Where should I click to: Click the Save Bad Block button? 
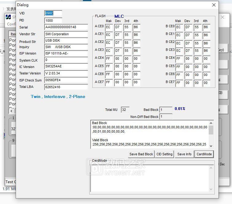[x=141, y=154]
